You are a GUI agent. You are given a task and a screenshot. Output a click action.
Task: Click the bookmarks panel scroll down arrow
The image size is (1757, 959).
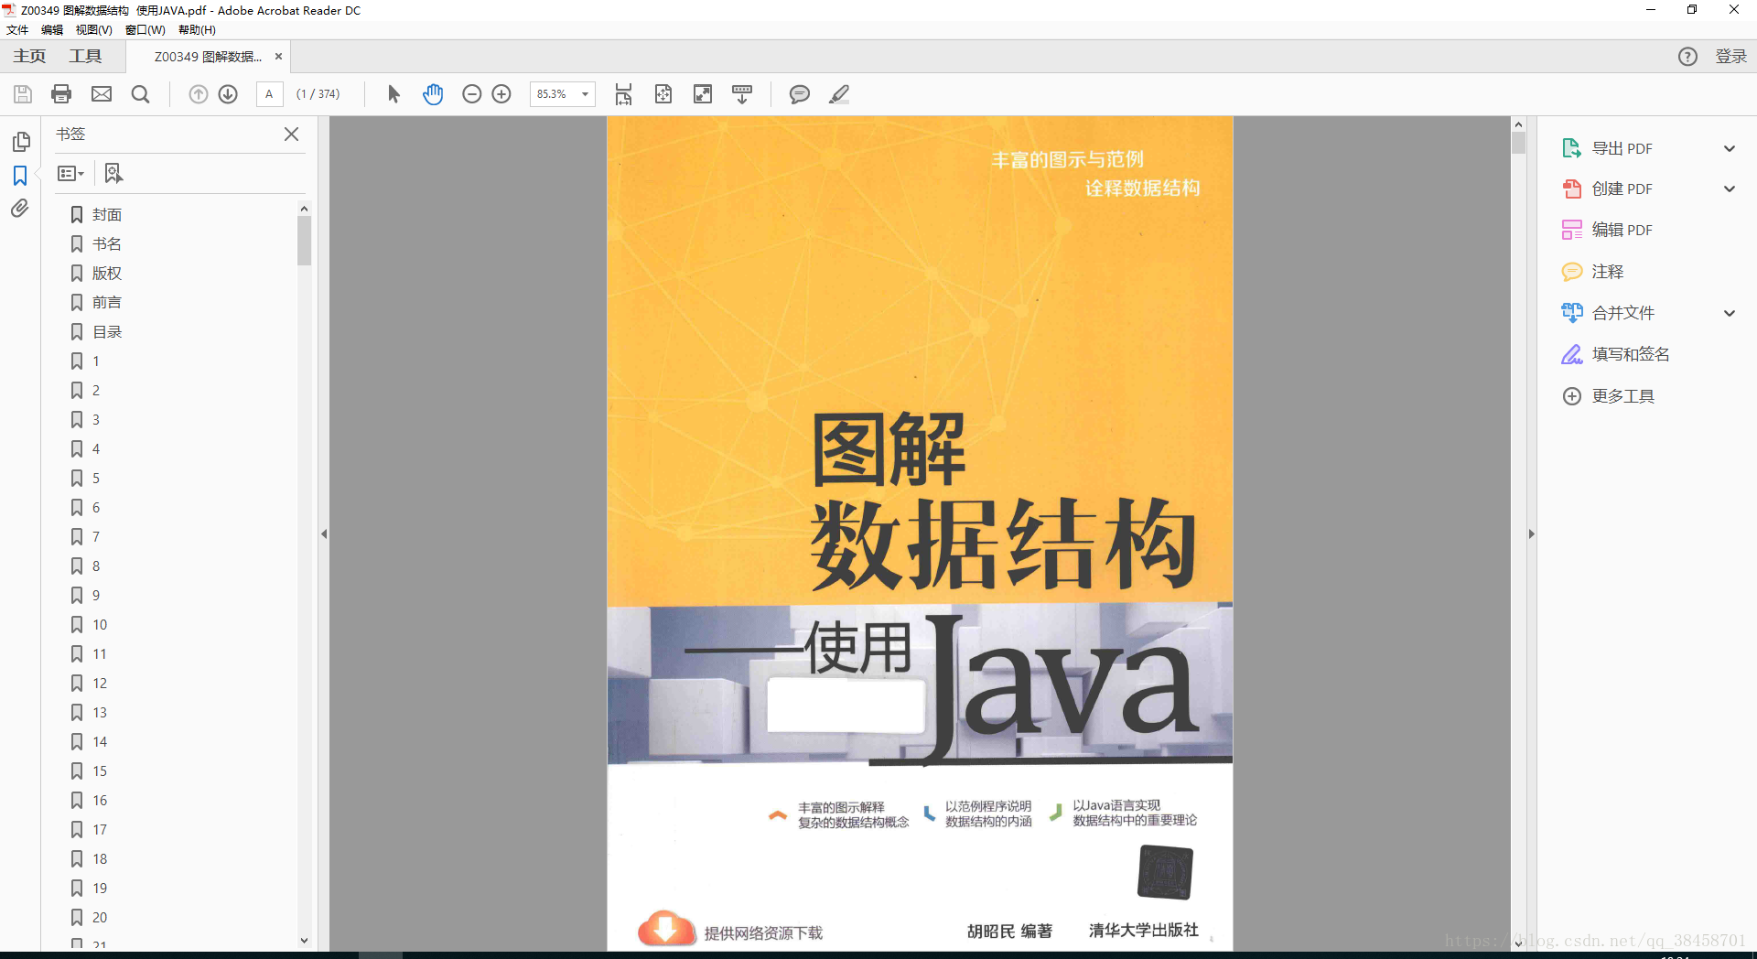coord(304,940)
